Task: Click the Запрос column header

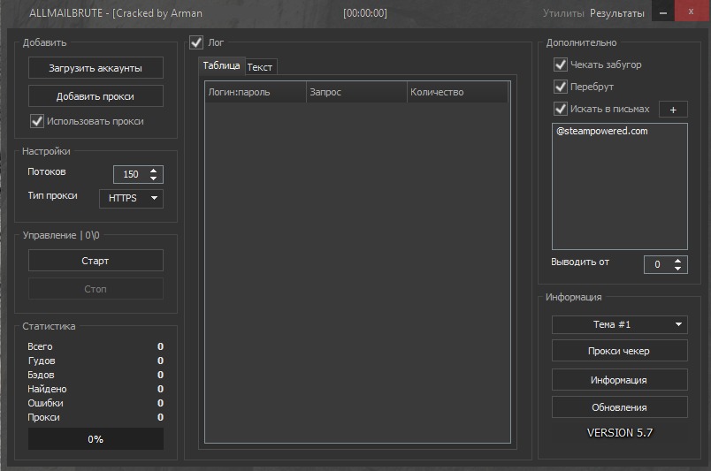Action: pos(355,92)
